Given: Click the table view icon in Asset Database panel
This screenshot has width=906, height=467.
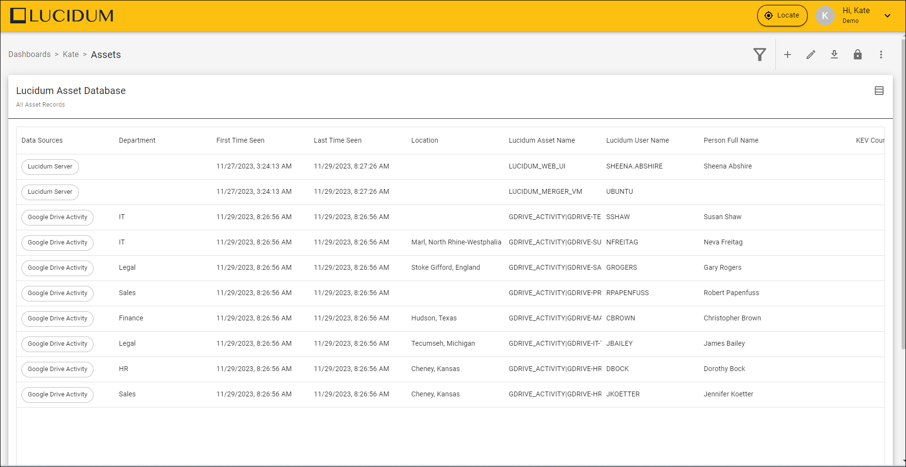Looking at the screenshot, I should [879, 91].
